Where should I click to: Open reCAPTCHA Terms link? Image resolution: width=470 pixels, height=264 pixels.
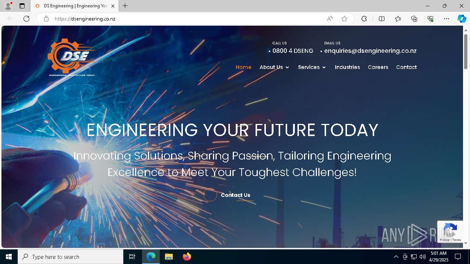click(456, 240)
